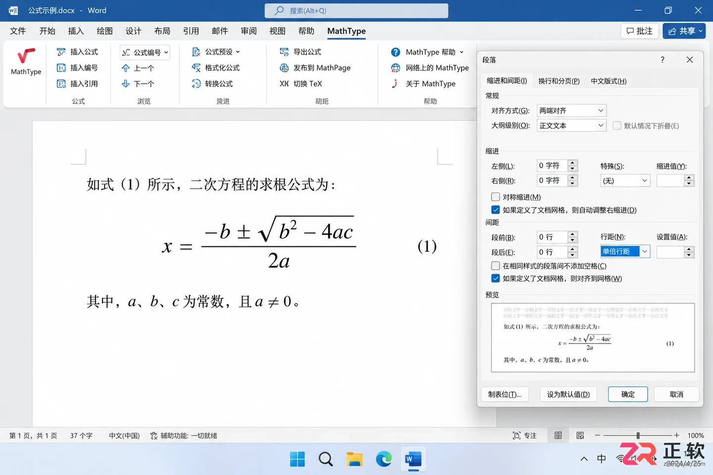
Task: Click 切换 TeX toggle command
Action: [301, 84]
